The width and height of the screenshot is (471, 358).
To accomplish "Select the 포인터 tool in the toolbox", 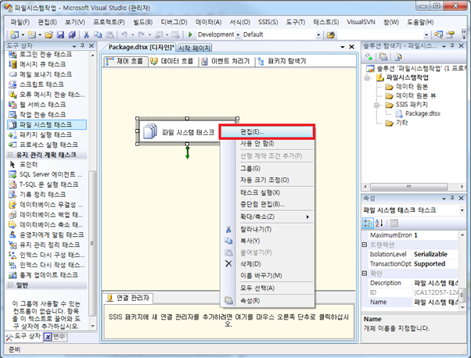I will tap(28, 164).
